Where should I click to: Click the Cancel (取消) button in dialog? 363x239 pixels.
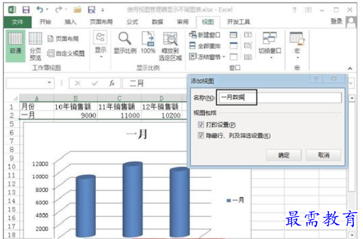point(323,155)
